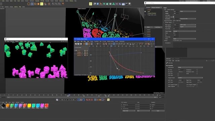Click the autokey record button in playback bar
Viewport: 215px width, 121px height.
(x=89, y=100)
